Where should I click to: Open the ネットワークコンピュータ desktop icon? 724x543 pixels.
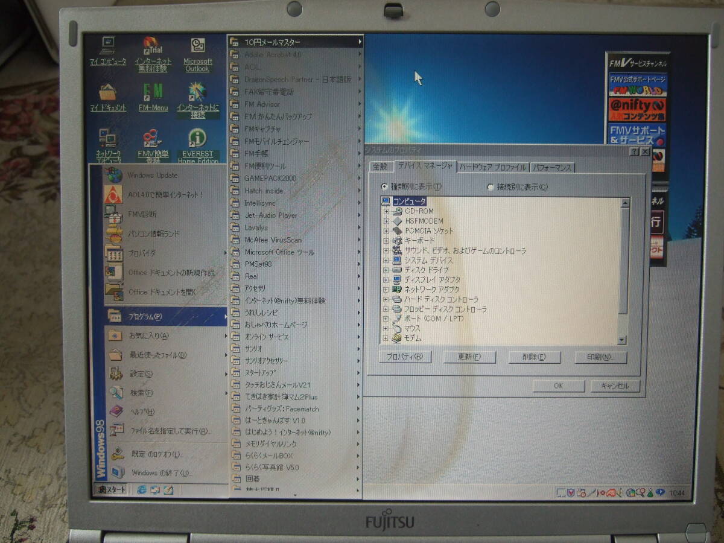pos(108,147)
